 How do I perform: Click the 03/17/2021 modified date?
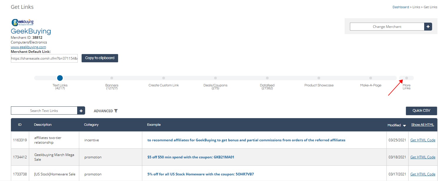(x=397, y=174)
